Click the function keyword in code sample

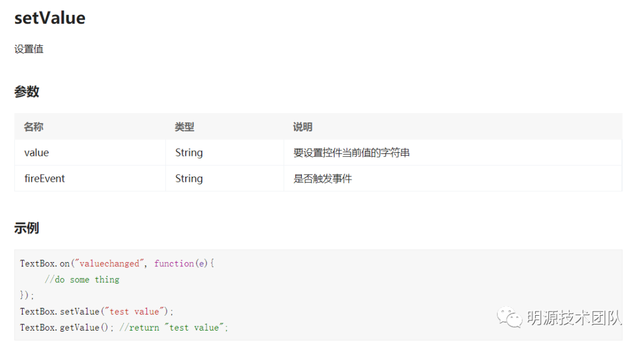pos(174,263)
